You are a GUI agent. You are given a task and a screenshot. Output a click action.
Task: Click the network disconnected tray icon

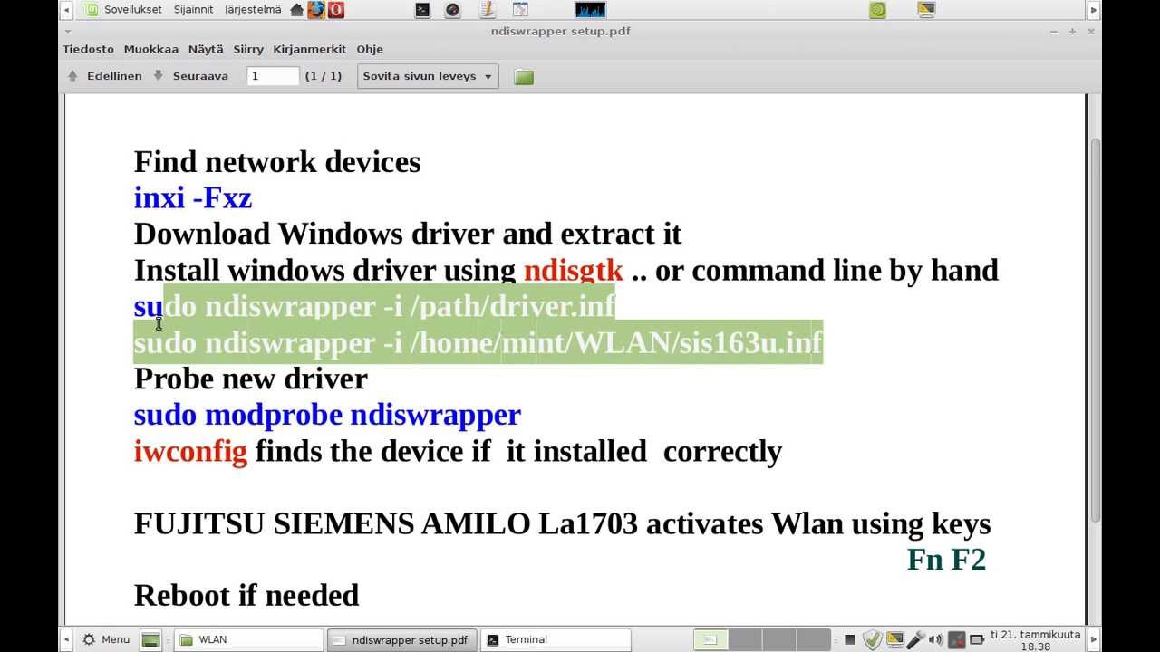956,640
